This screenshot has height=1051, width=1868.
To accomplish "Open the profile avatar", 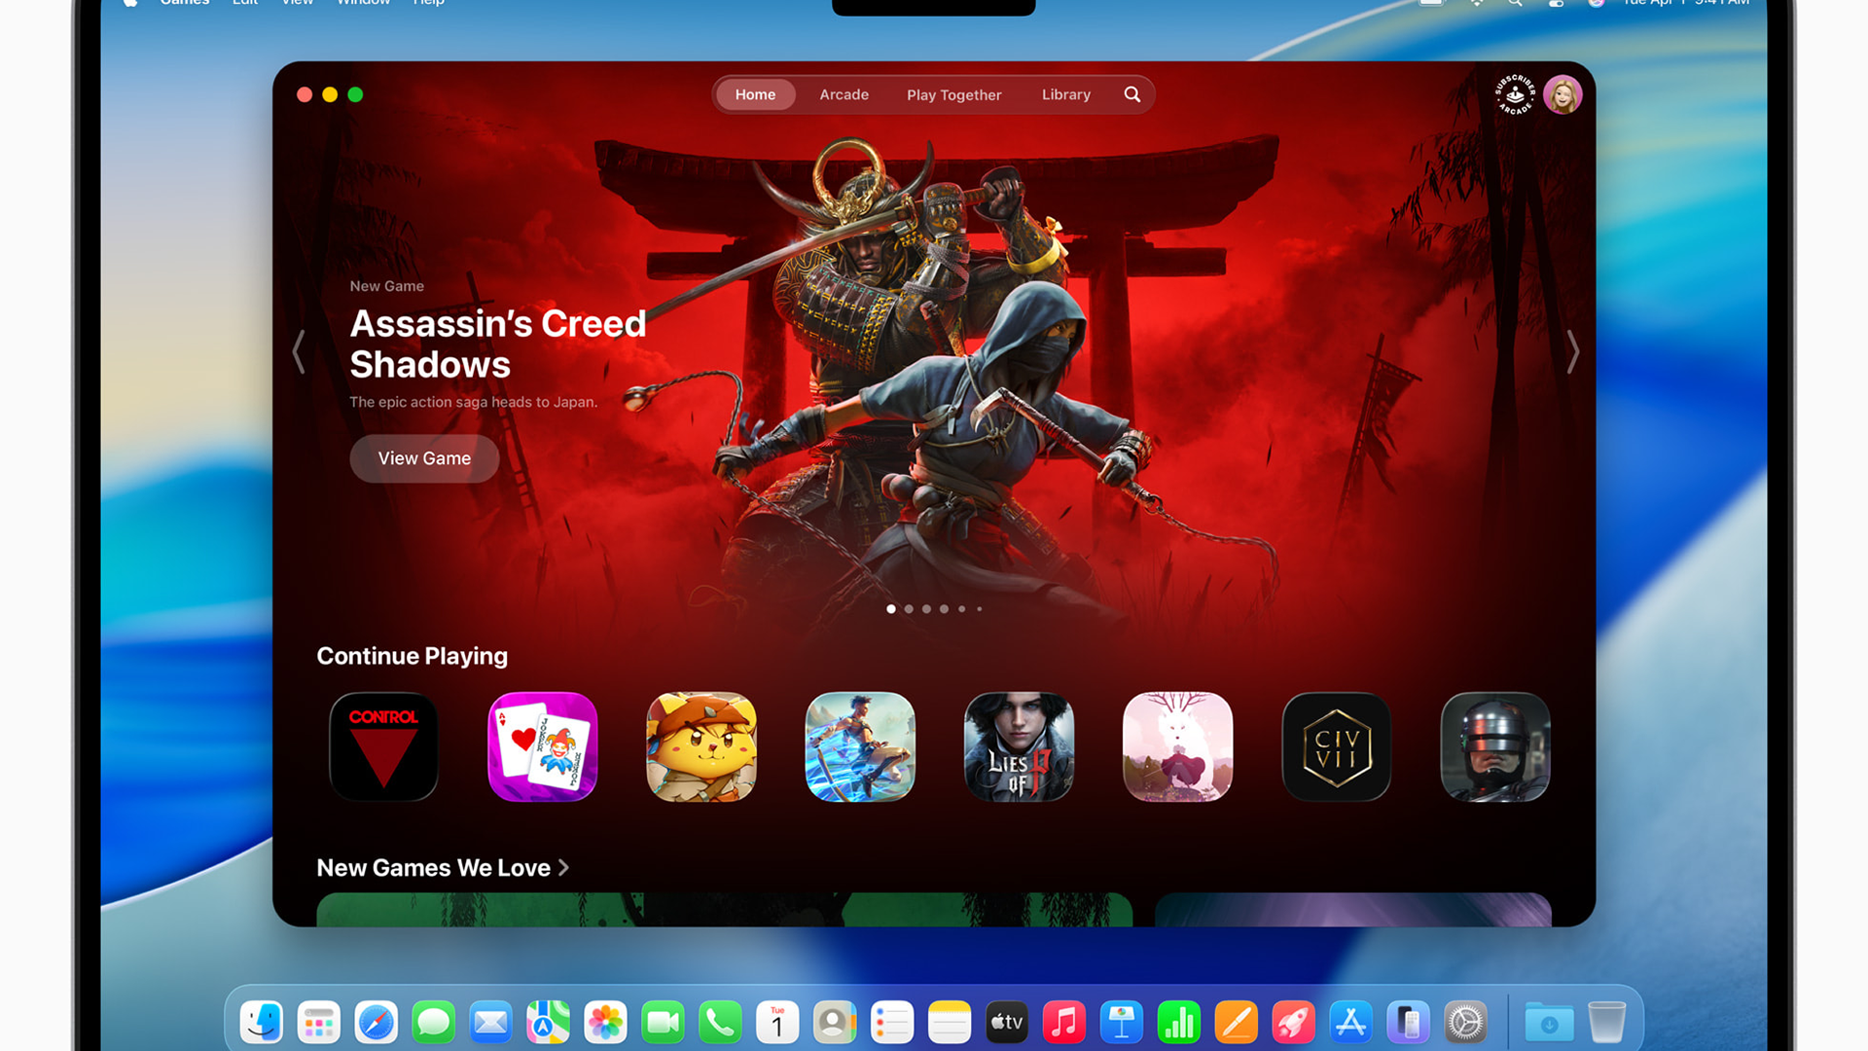I will (x=1563, y=94).
